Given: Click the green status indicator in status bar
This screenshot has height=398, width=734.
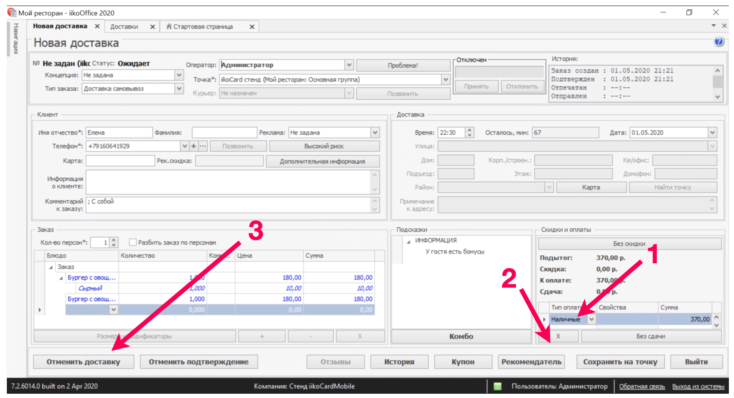Looking at the screenshot, I should click(497, 386).
